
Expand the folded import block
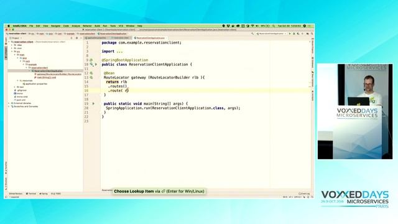(119, 51)
